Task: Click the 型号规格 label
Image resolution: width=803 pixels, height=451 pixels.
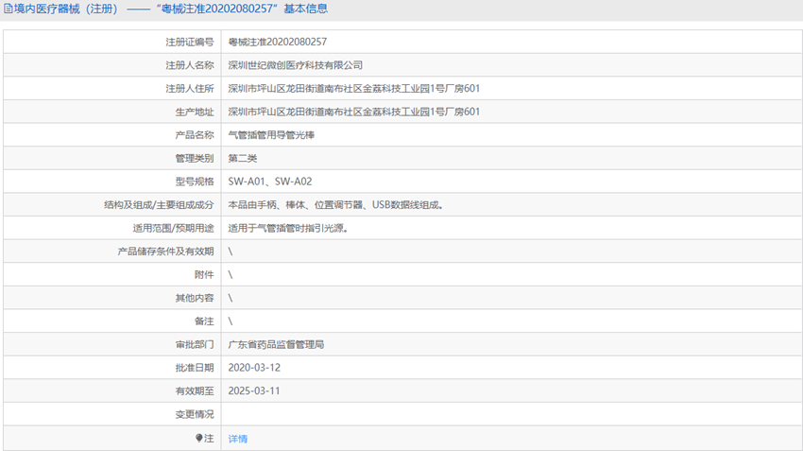Action: 195,182
